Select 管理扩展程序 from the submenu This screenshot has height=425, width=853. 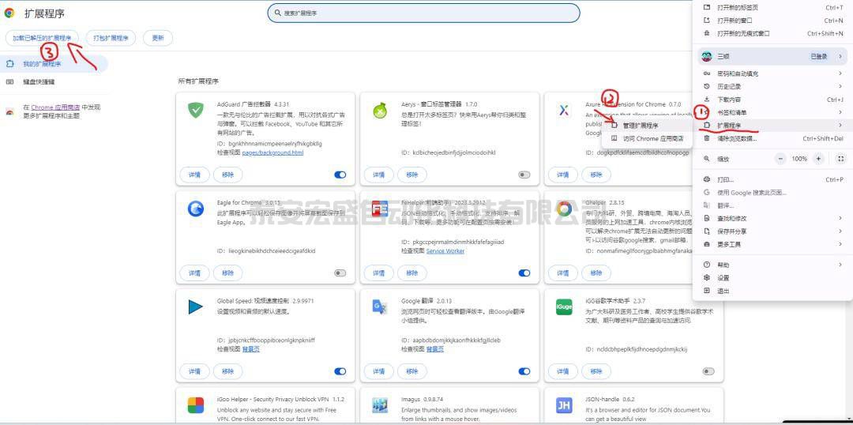point(640,126)
